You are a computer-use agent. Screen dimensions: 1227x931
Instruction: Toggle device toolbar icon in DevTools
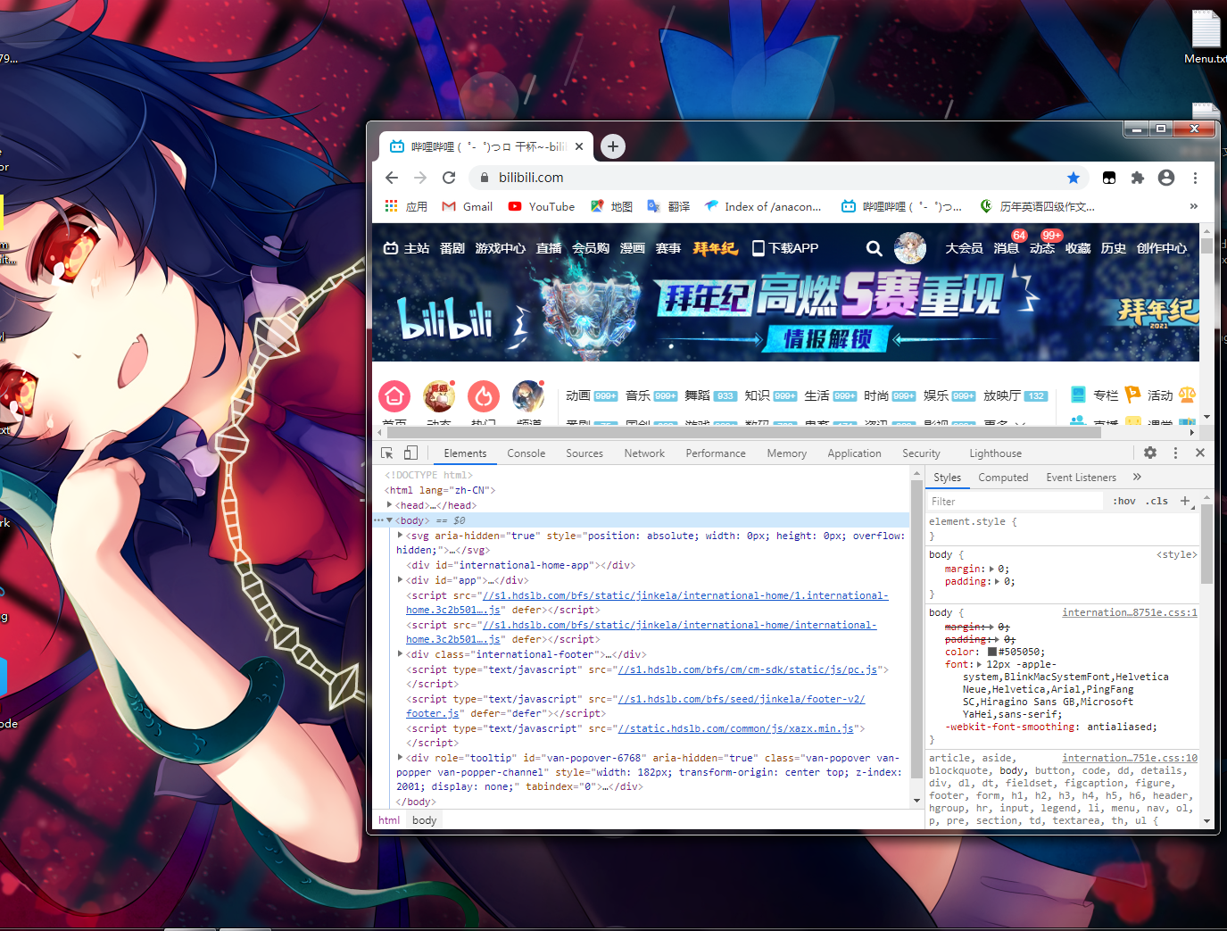pos(410,453)
